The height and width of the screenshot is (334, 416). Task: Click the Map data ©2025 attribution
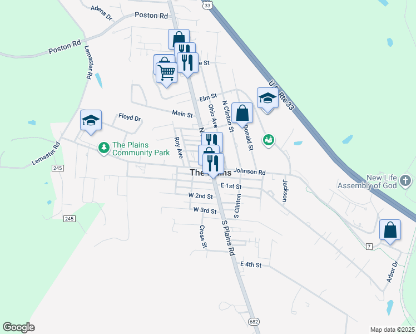point(392,330)
